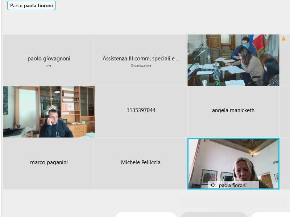Click the gray rounded button at bottom
The image size is (290, 217).
214,214
